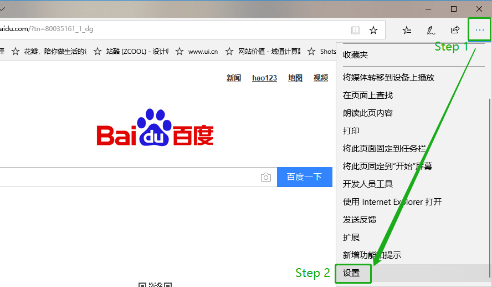Image resolution: width=492 pixels, height=287 pixels.
Task: Add this page to favorites star
Action: (373, 30)
